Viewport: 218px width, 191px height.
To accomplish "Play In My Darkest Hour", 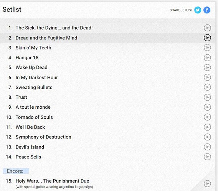I will pyautogui.click(x=207, y=77).
